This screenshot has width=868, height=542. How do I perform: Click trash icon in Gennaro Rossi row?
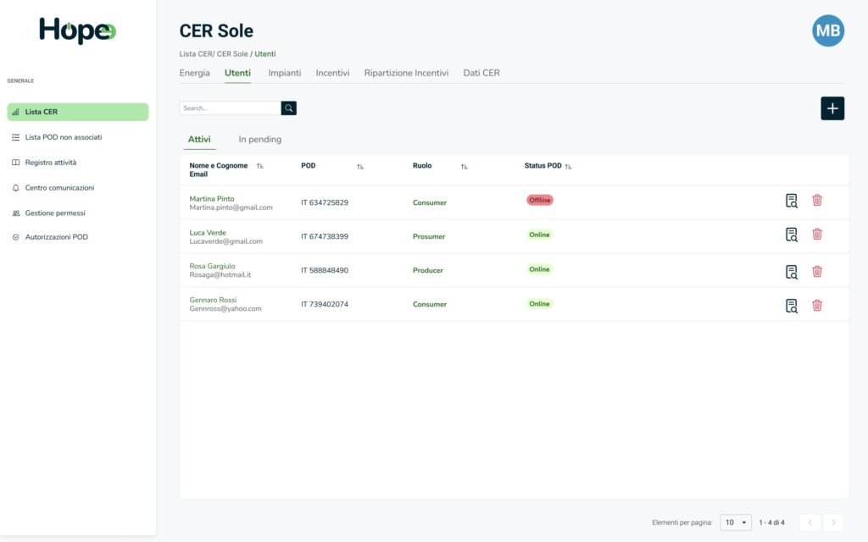click(817, 306)
